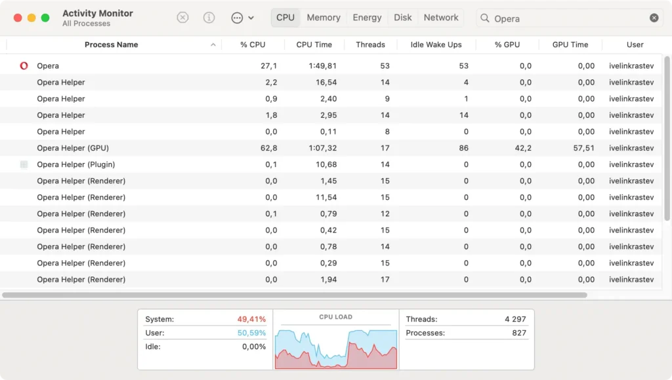
Task: Select Renderer row with 0,42 CPU time
Action: 331,230
